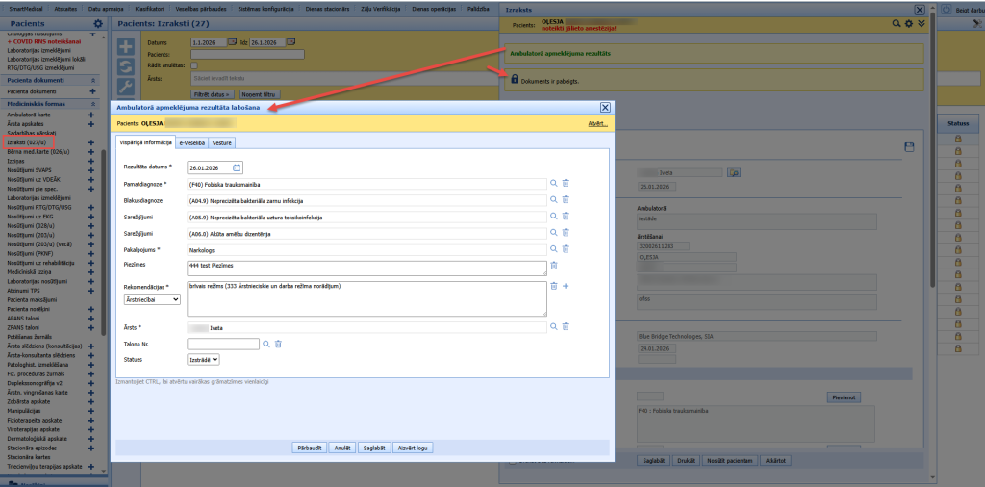Click the Saglabāt button in dialog
This screenshot has width=985, height=487.
coord(374,449)
